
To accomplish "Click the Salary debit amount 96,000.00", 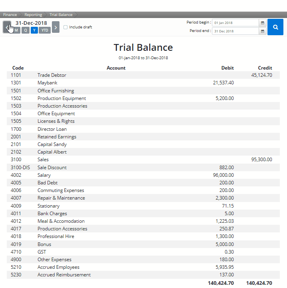I will pos(224,175).
